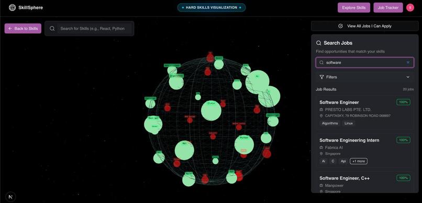The image size is (422, 203).
Task: Focus the job search field containing software
Action: point(365,63)
